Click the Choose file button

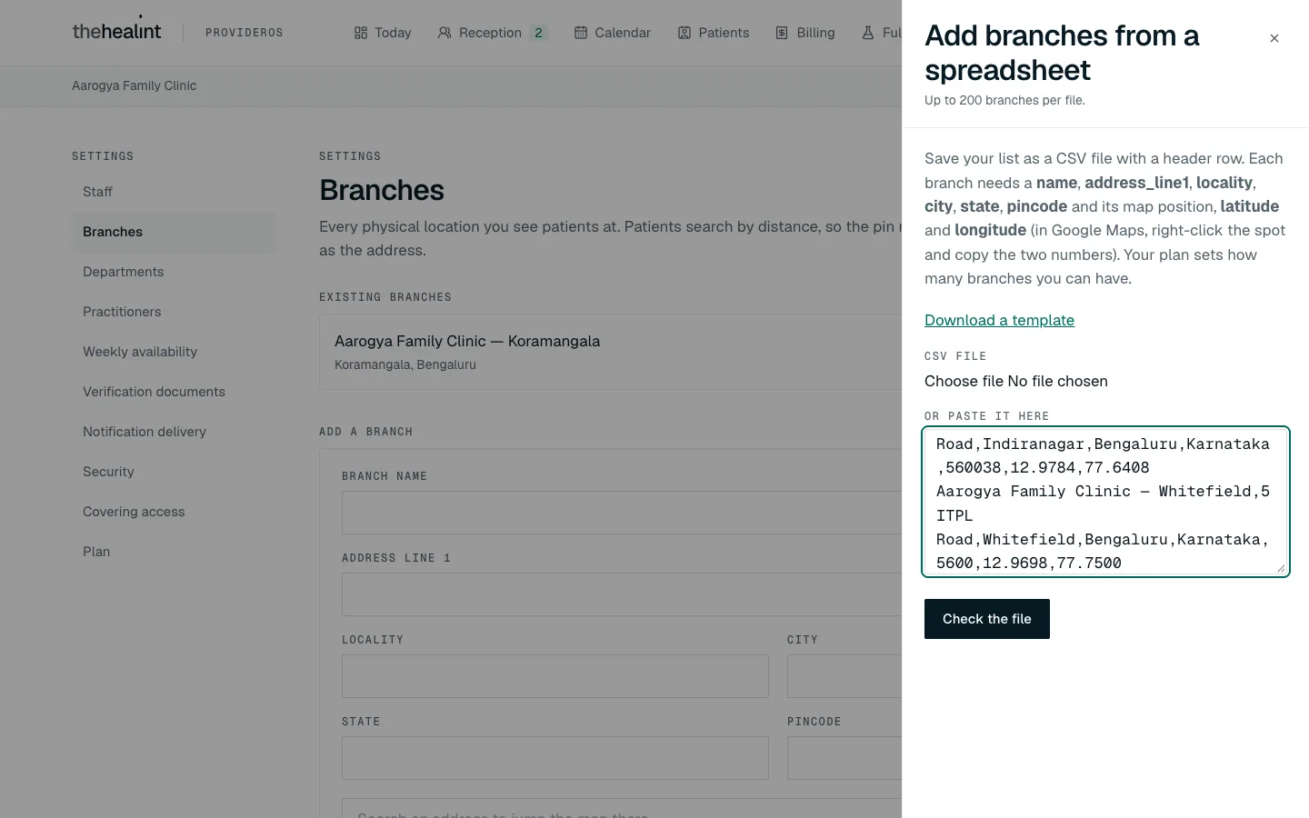point(964,381)
